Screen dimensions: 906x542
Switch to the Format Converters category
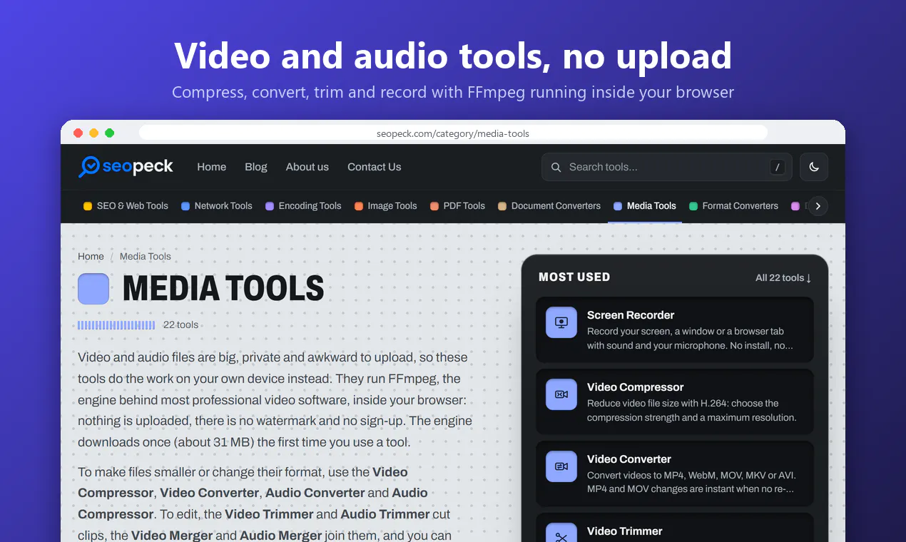734,206
